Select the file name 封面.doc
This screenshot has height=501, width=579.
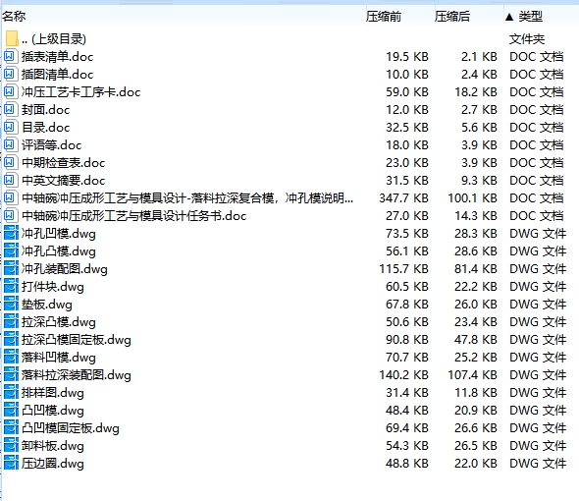click(x=45, y=110)
